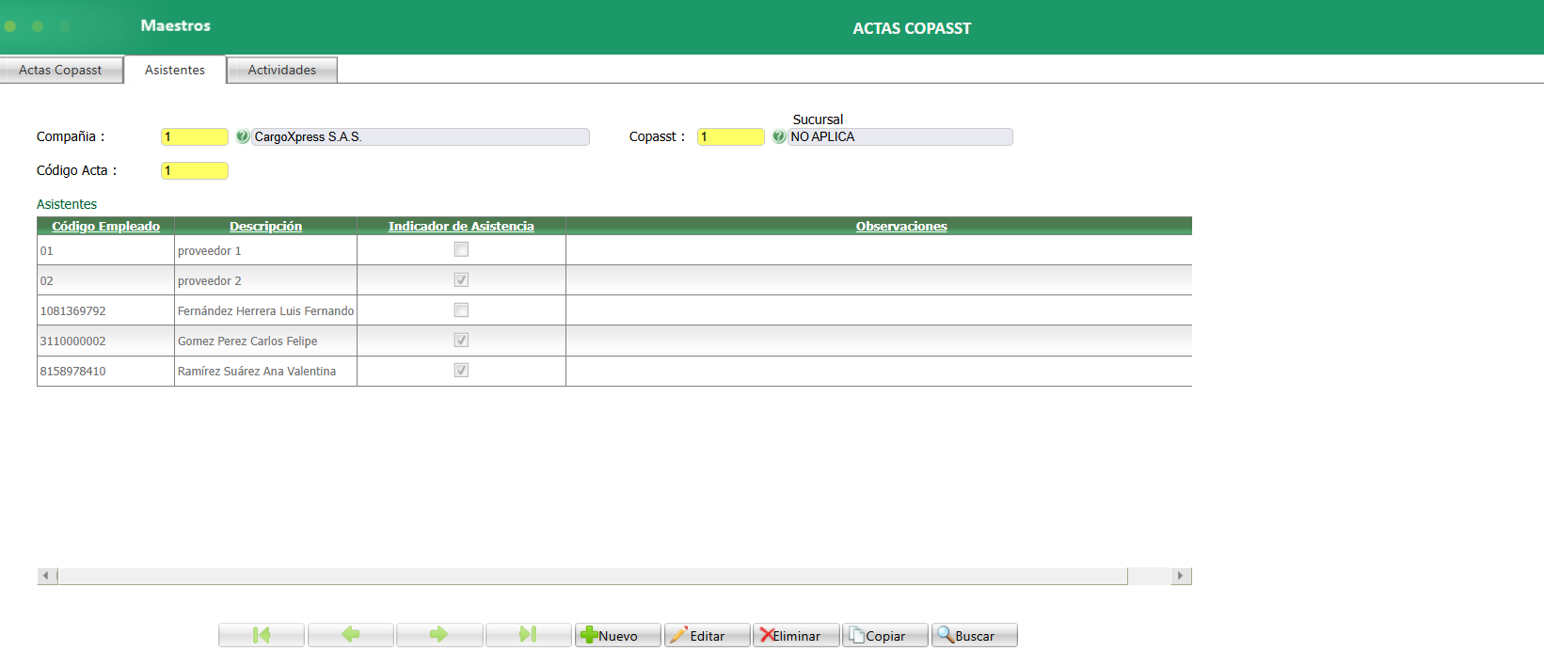Toggle attendance checkbox for proveedor 2
Screen dimensions: 1544x667
pos(461,279)
